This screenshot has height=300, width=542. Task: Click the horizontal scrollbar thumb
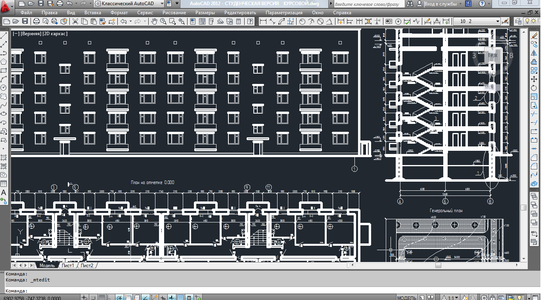point(438,265)
